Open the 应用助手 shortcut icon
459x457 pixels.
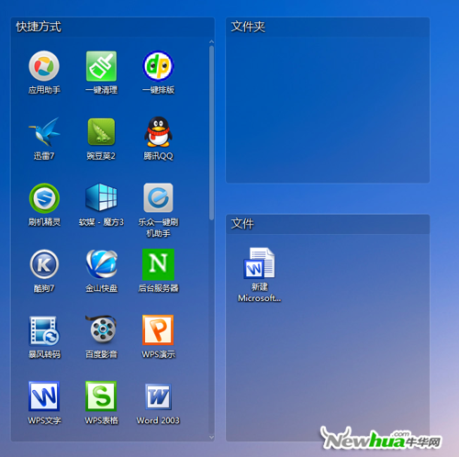44,66
